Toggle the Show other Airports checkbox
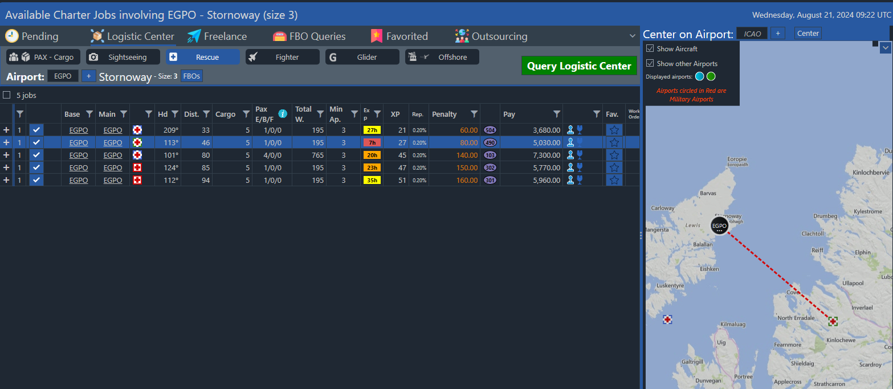Screen dimensions: 893x389 coord(650,64)
